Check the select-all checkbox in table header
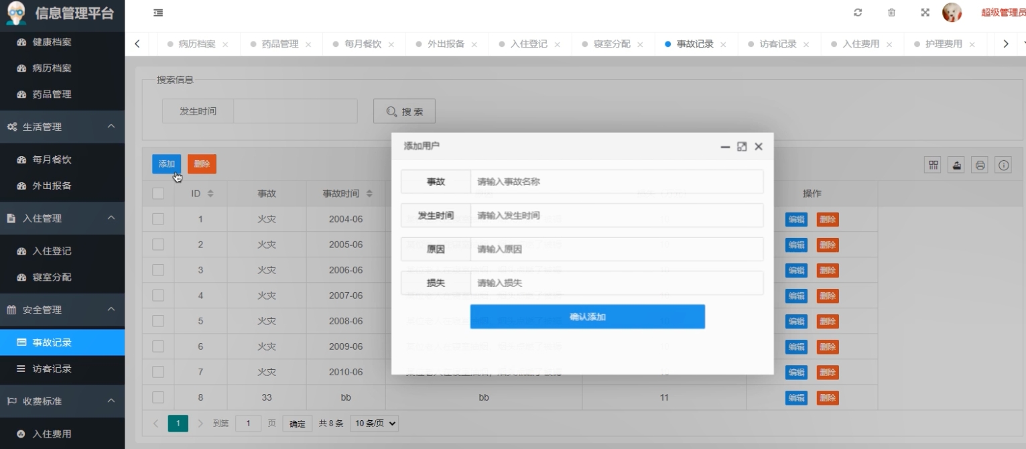The height and width of the screenshot is (449, 1026). pos(158,194)
